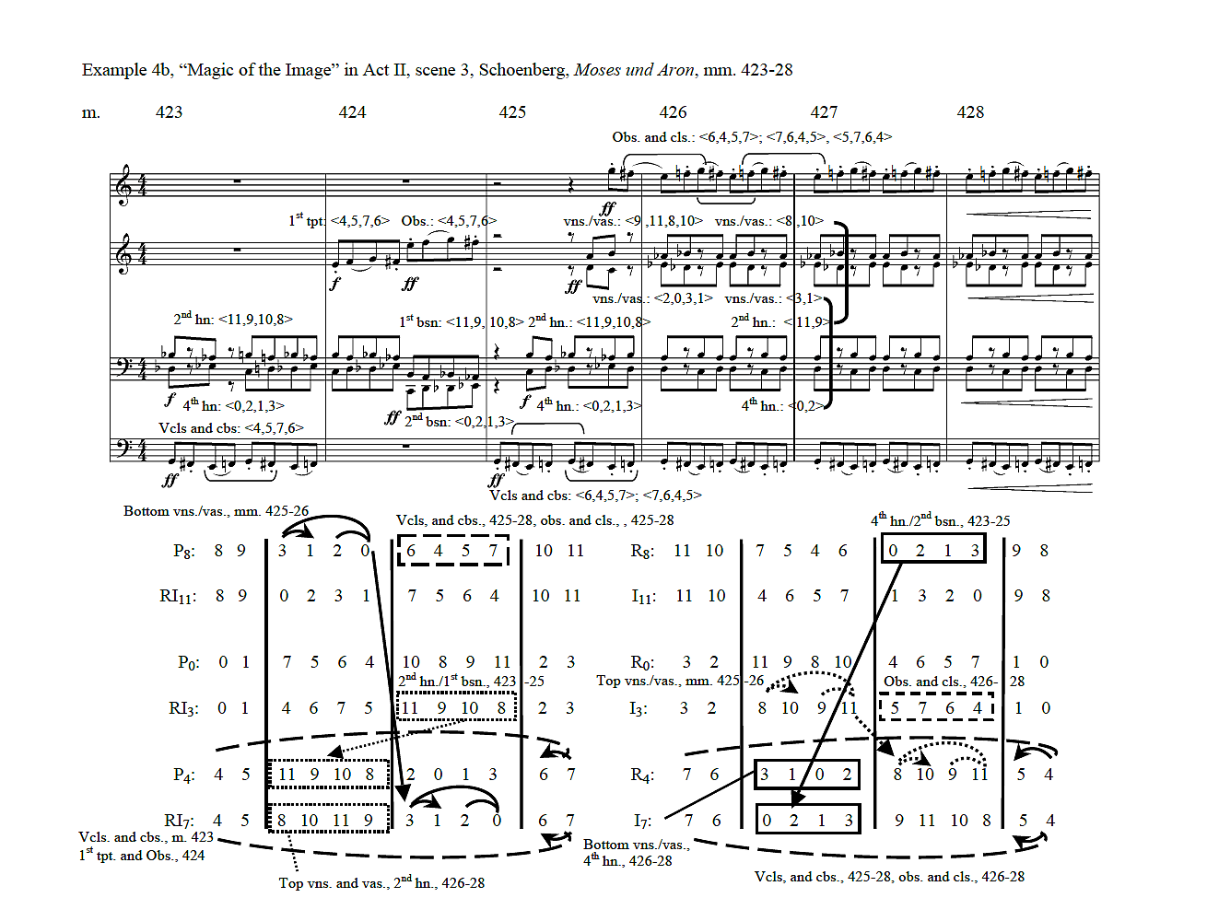Click "Obs. and cls.: <6,4,5,7>; <7,6,4,5>, <5,7,6,4>" label
1207x921 pixels.
752,137
